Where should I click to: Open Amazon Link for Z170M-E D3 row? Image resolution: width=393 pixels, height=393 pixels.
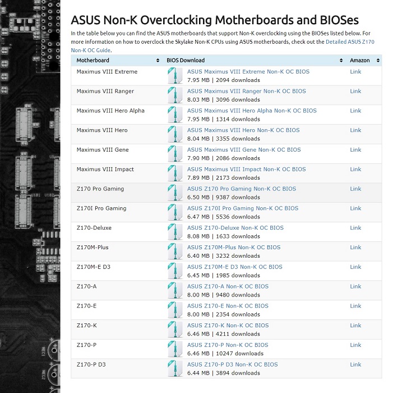(x=355, y=267)
